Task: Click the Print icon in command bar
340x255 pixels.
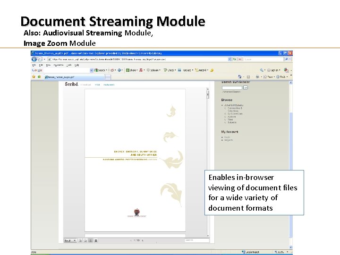Action: pyautogui.click(x=257, y=77)
